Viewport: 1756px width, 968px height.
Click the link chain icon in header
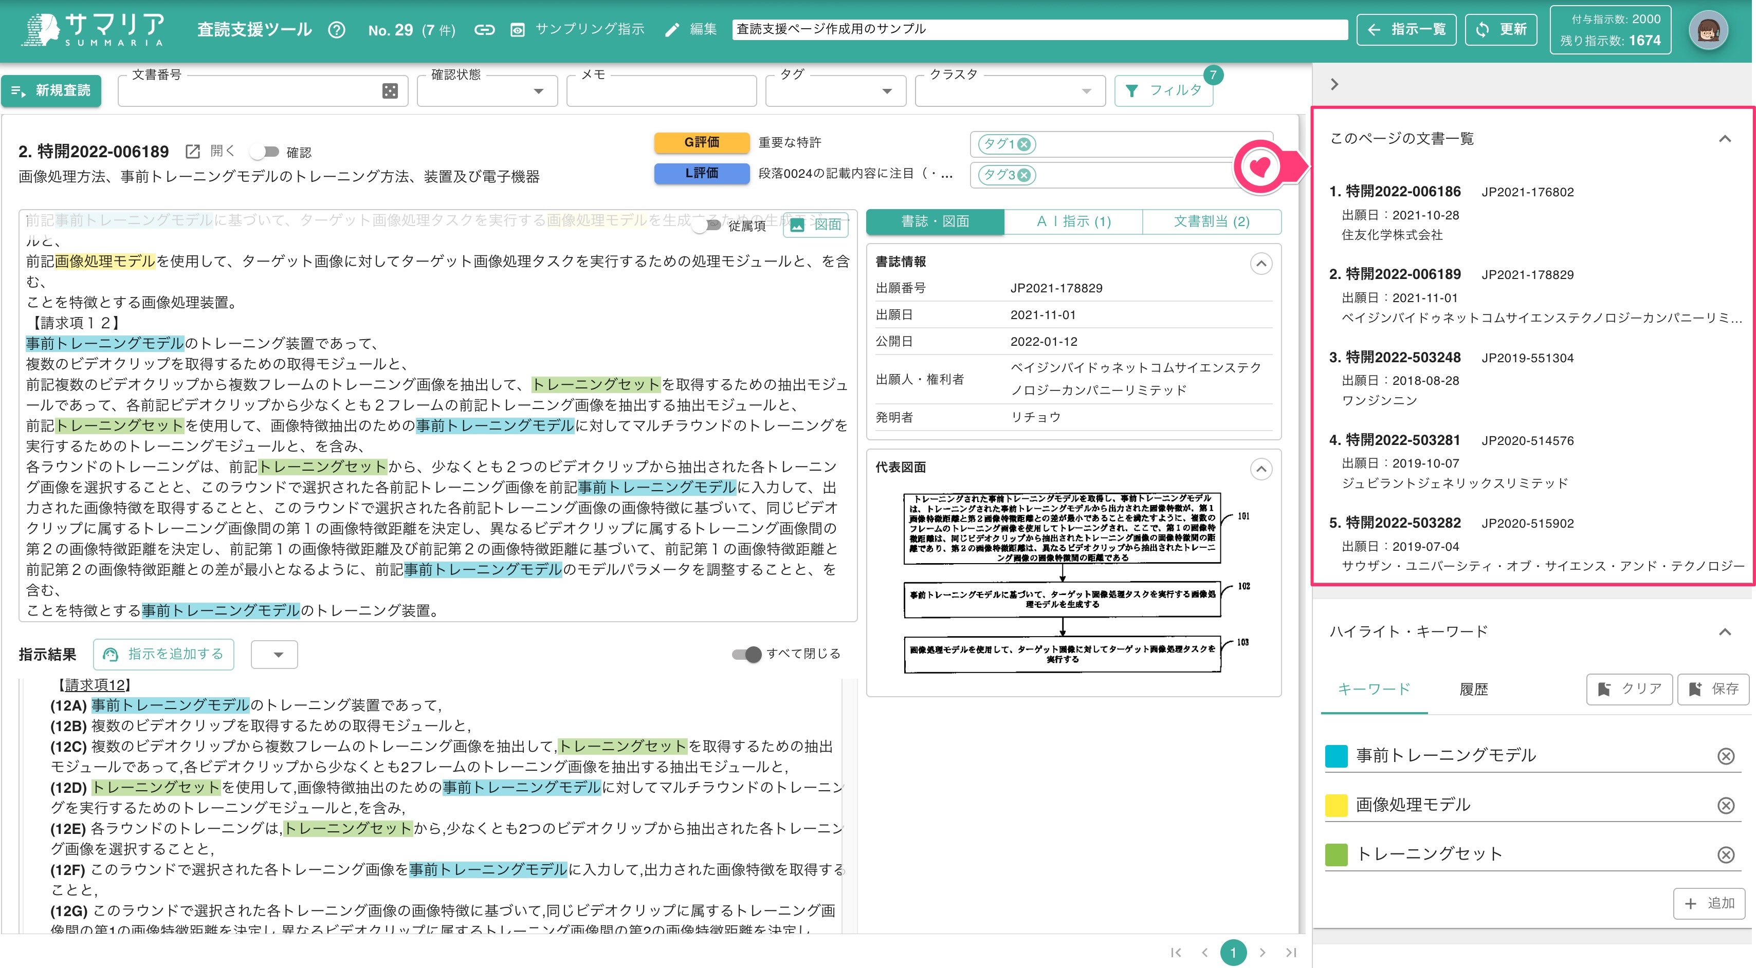pyautogui.click(x=484, y=30)
